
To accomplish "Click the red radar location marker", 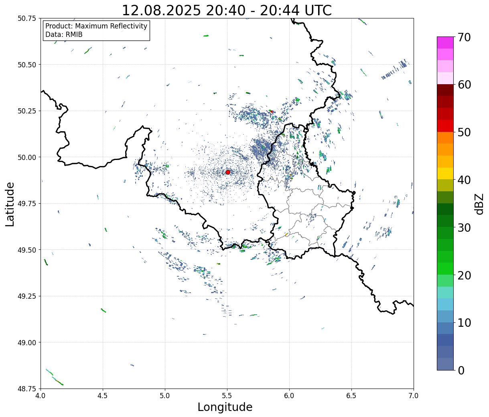I will click(228, 172).
